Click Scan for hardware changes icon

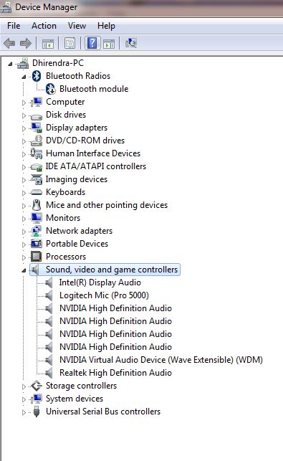(131, 43)
